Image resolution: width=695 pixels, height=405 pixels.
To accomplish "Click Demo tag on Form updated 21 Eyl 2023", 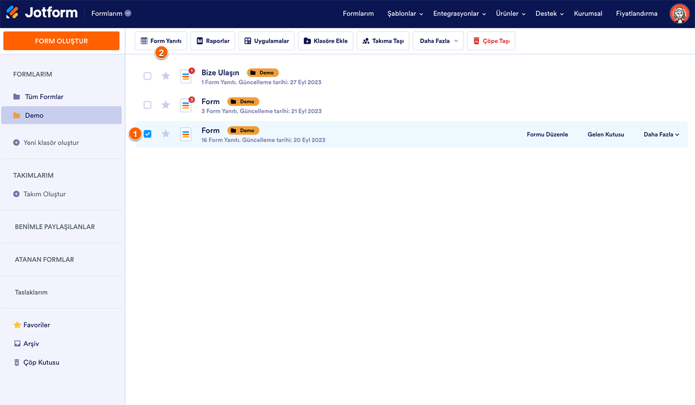I will [x=243, y=102].
